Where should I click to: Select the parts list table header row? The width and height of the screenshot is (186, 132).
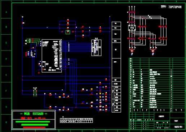coord(158,110)
